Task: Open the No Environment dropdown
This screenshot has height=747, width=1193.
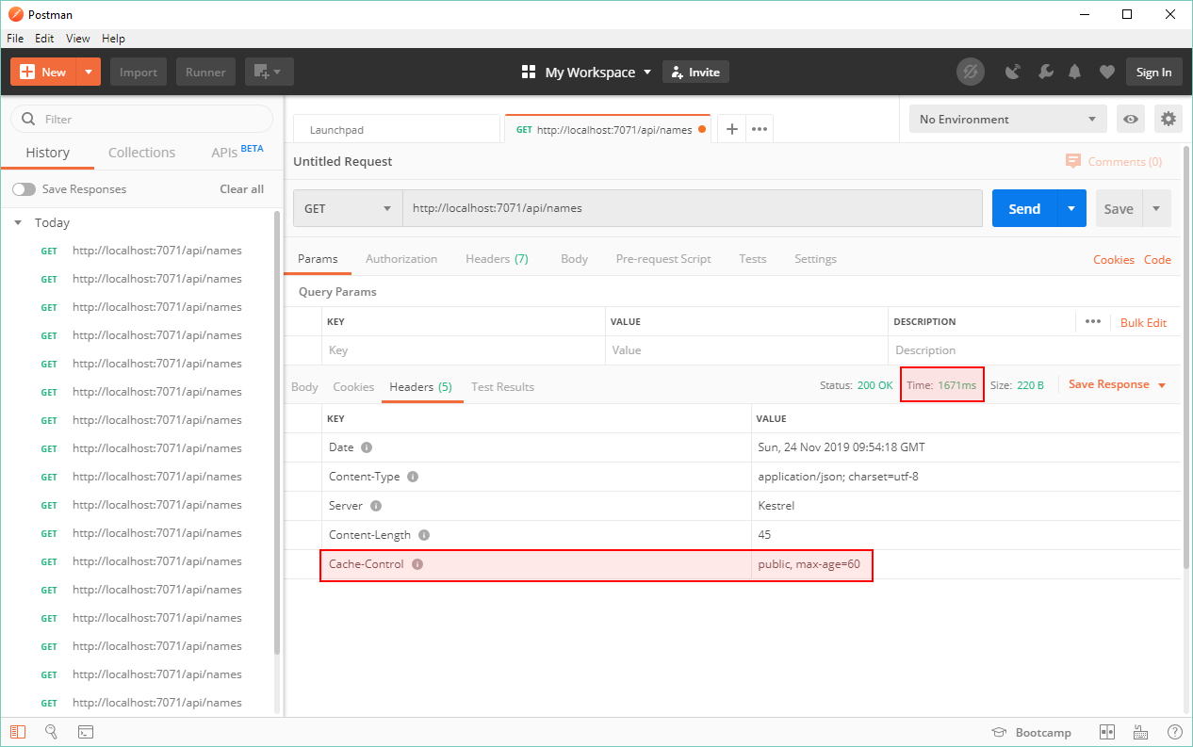Action: pos(1007,119)
